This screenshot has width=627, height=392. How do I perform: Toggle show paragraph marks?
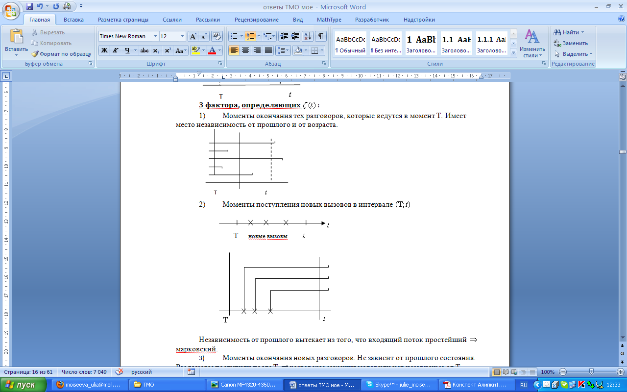pyautogui.click(x=321, y=36)
